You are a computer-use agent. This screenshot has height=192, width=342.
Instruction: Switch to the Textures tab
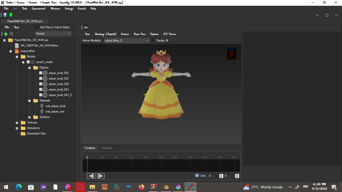pos(107,148)
